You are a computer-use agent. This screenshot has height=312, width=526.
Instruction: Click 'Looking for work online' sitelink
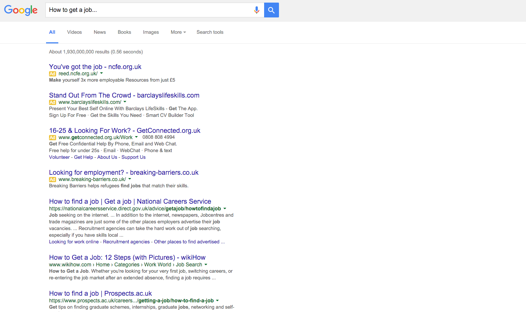click(74, 242)
